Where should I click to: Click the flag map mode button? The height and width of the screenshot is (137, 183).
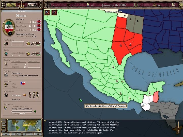click(54, 12)
